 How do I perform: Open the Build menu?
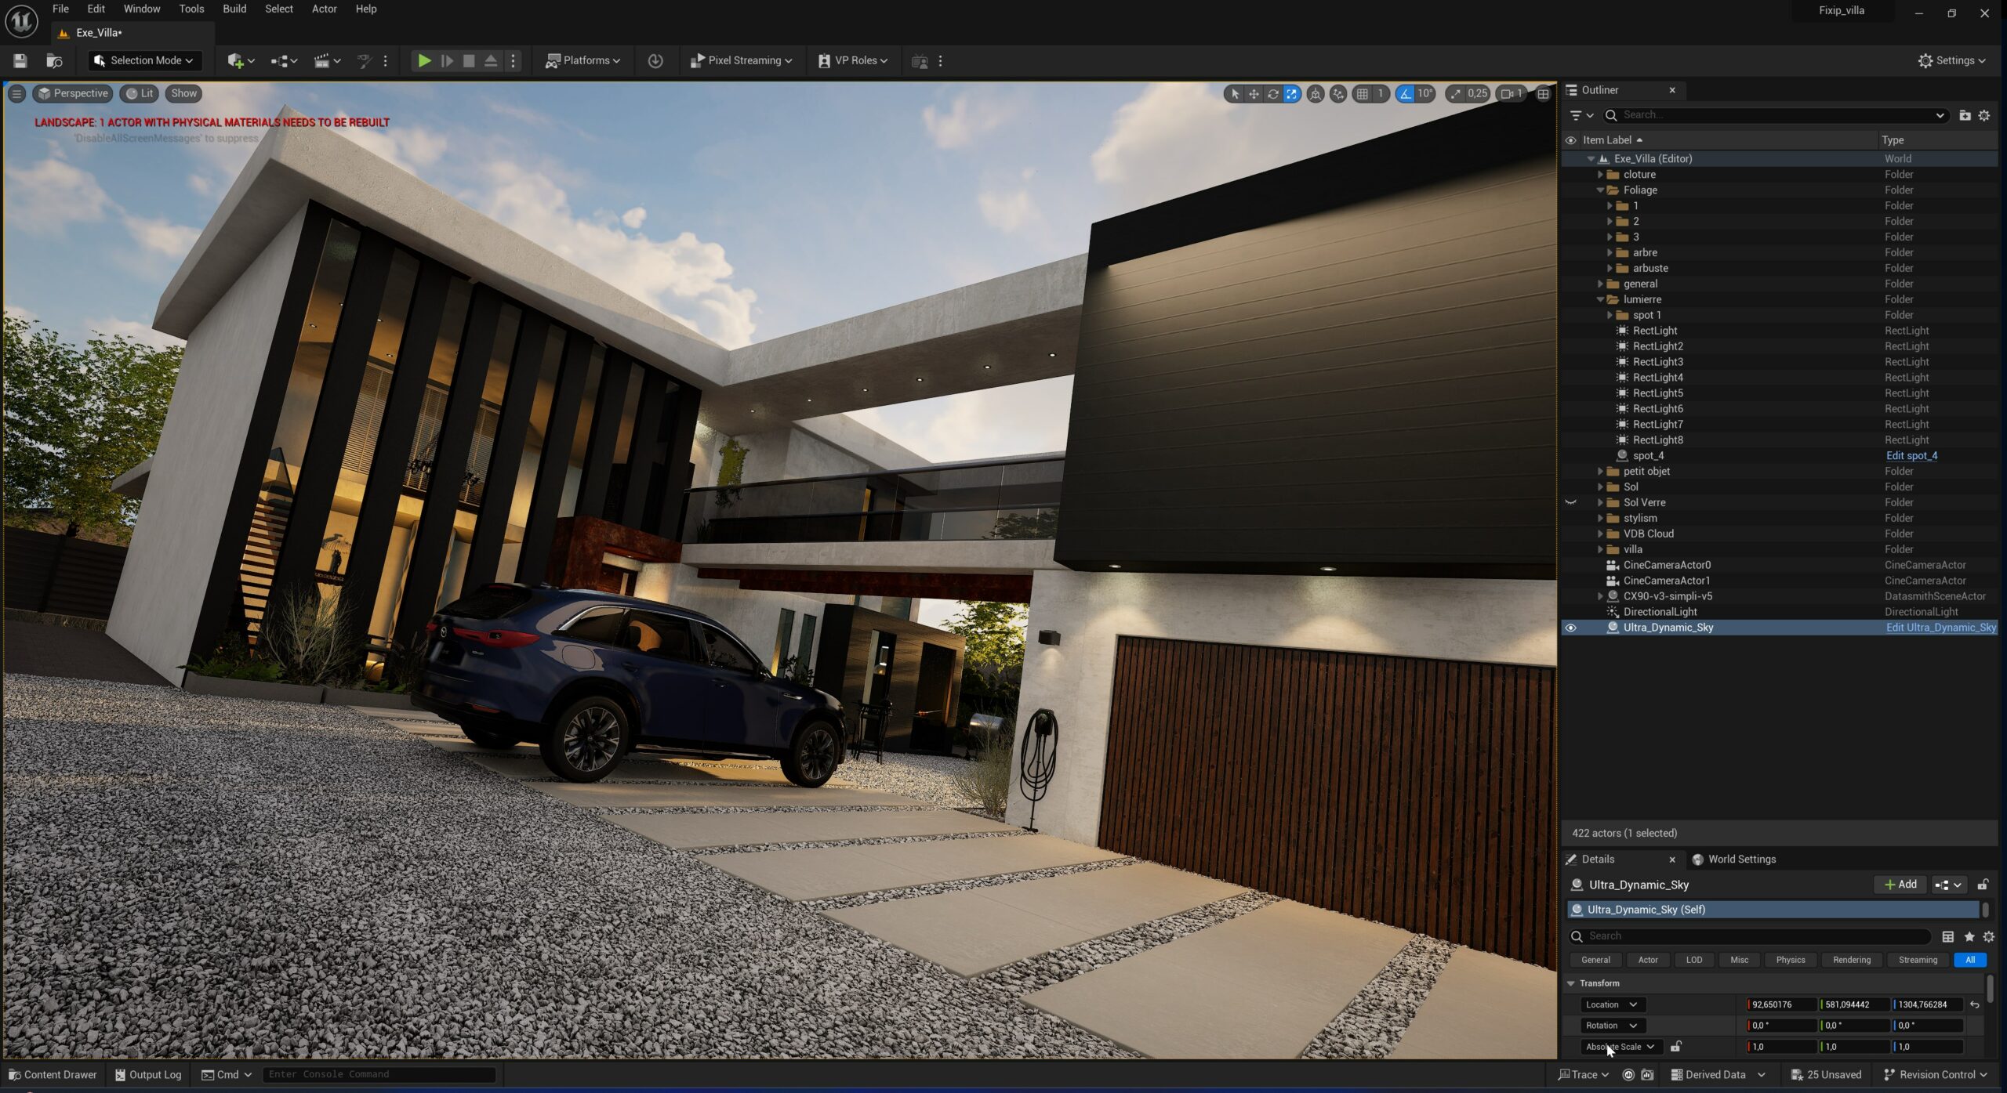pyautogui.click(x=234, y=9)
